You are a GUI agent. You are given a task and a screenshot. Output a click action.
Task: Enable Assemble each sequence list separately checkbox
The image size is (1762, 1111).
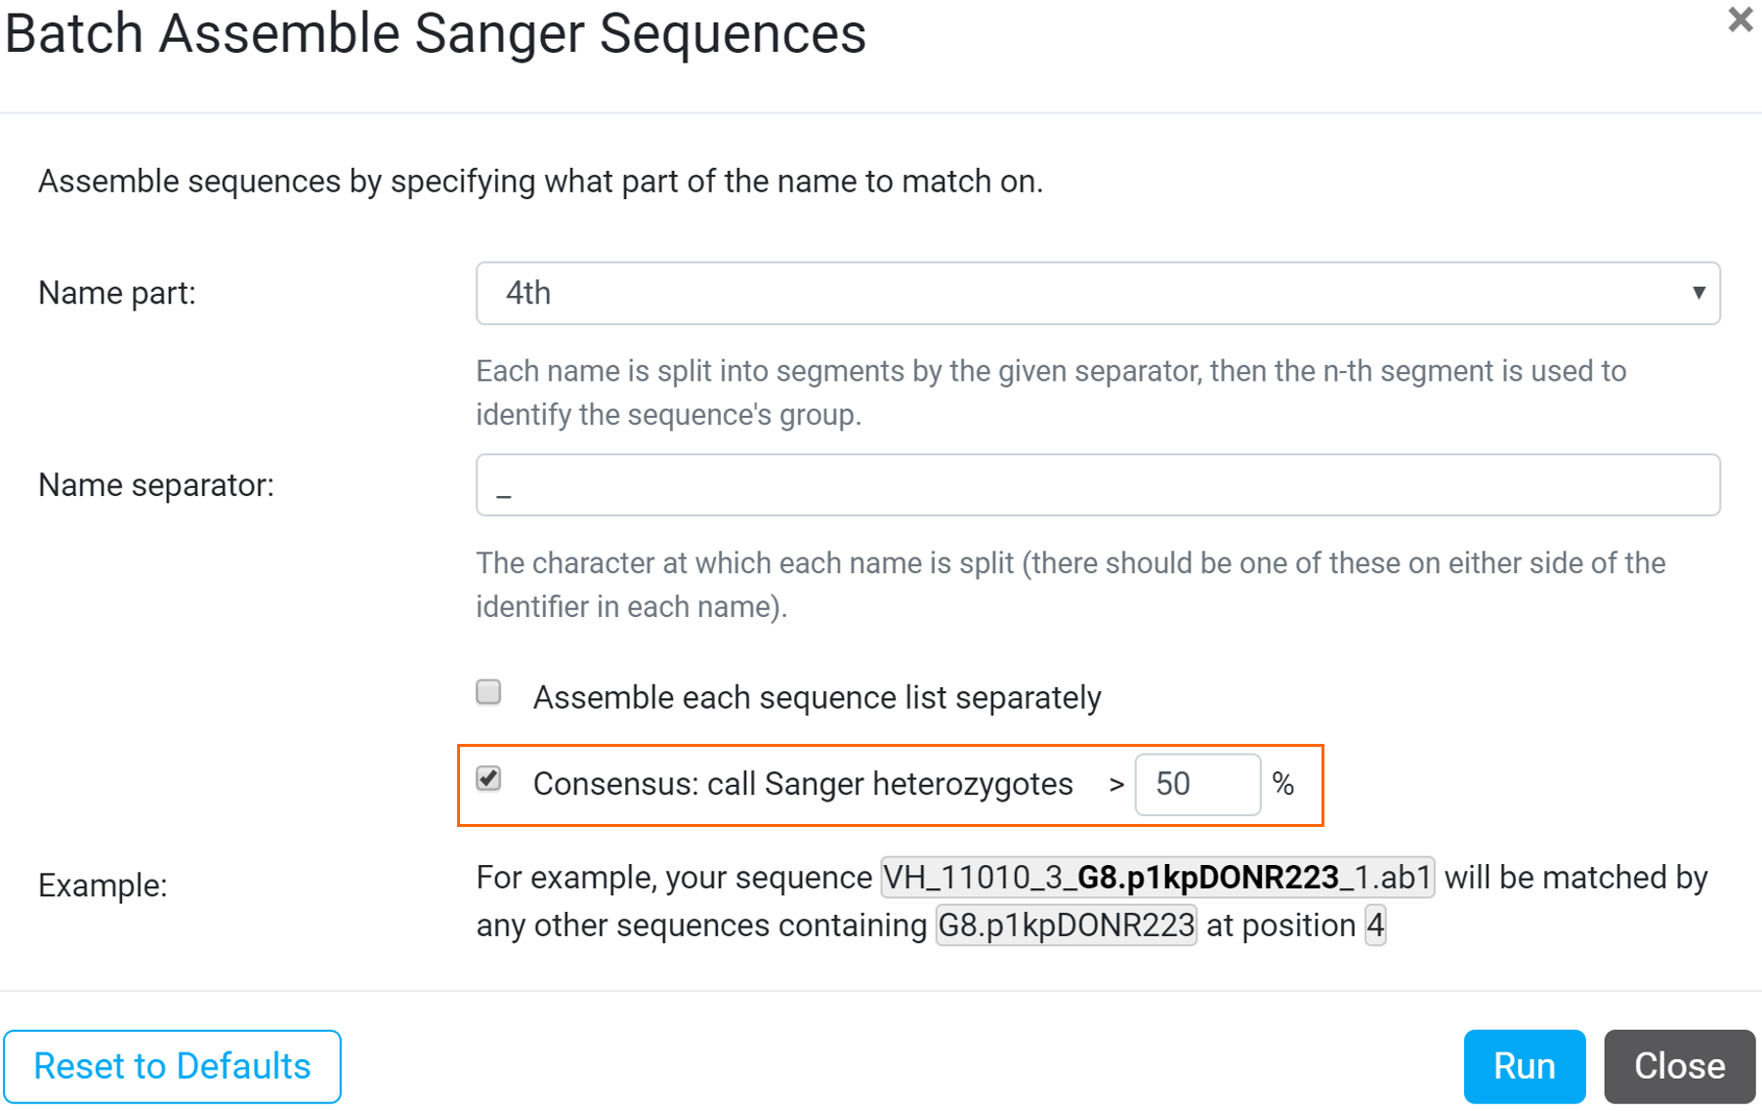coord(489,692)
